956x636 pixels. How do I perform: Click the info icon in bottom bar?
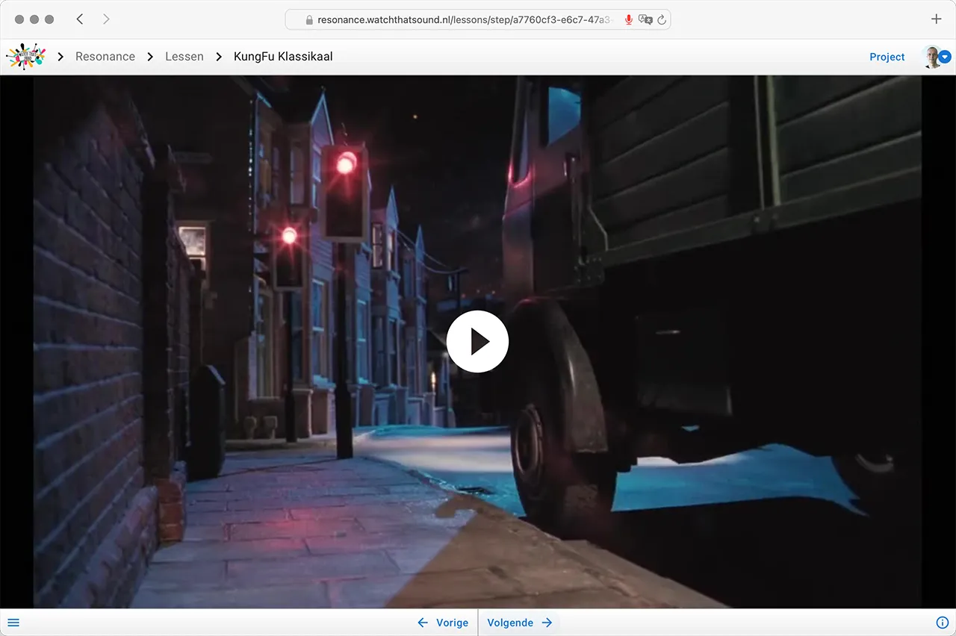click(x=942, y=623)
